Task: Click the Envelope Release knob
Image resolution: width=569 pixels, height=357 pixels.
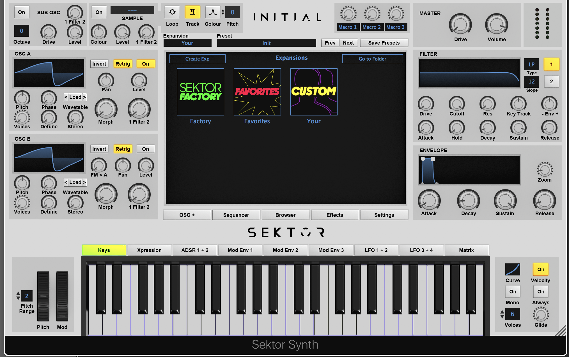Action: (544, 201)
